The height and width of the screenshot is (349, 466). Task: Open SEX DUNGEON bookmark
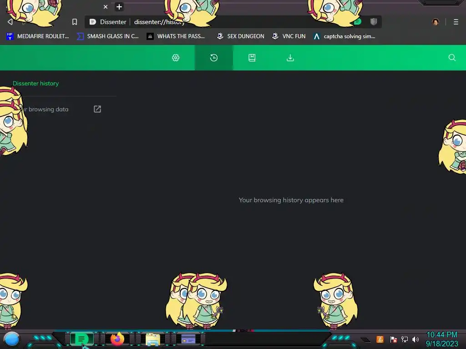tap(241, 36)
